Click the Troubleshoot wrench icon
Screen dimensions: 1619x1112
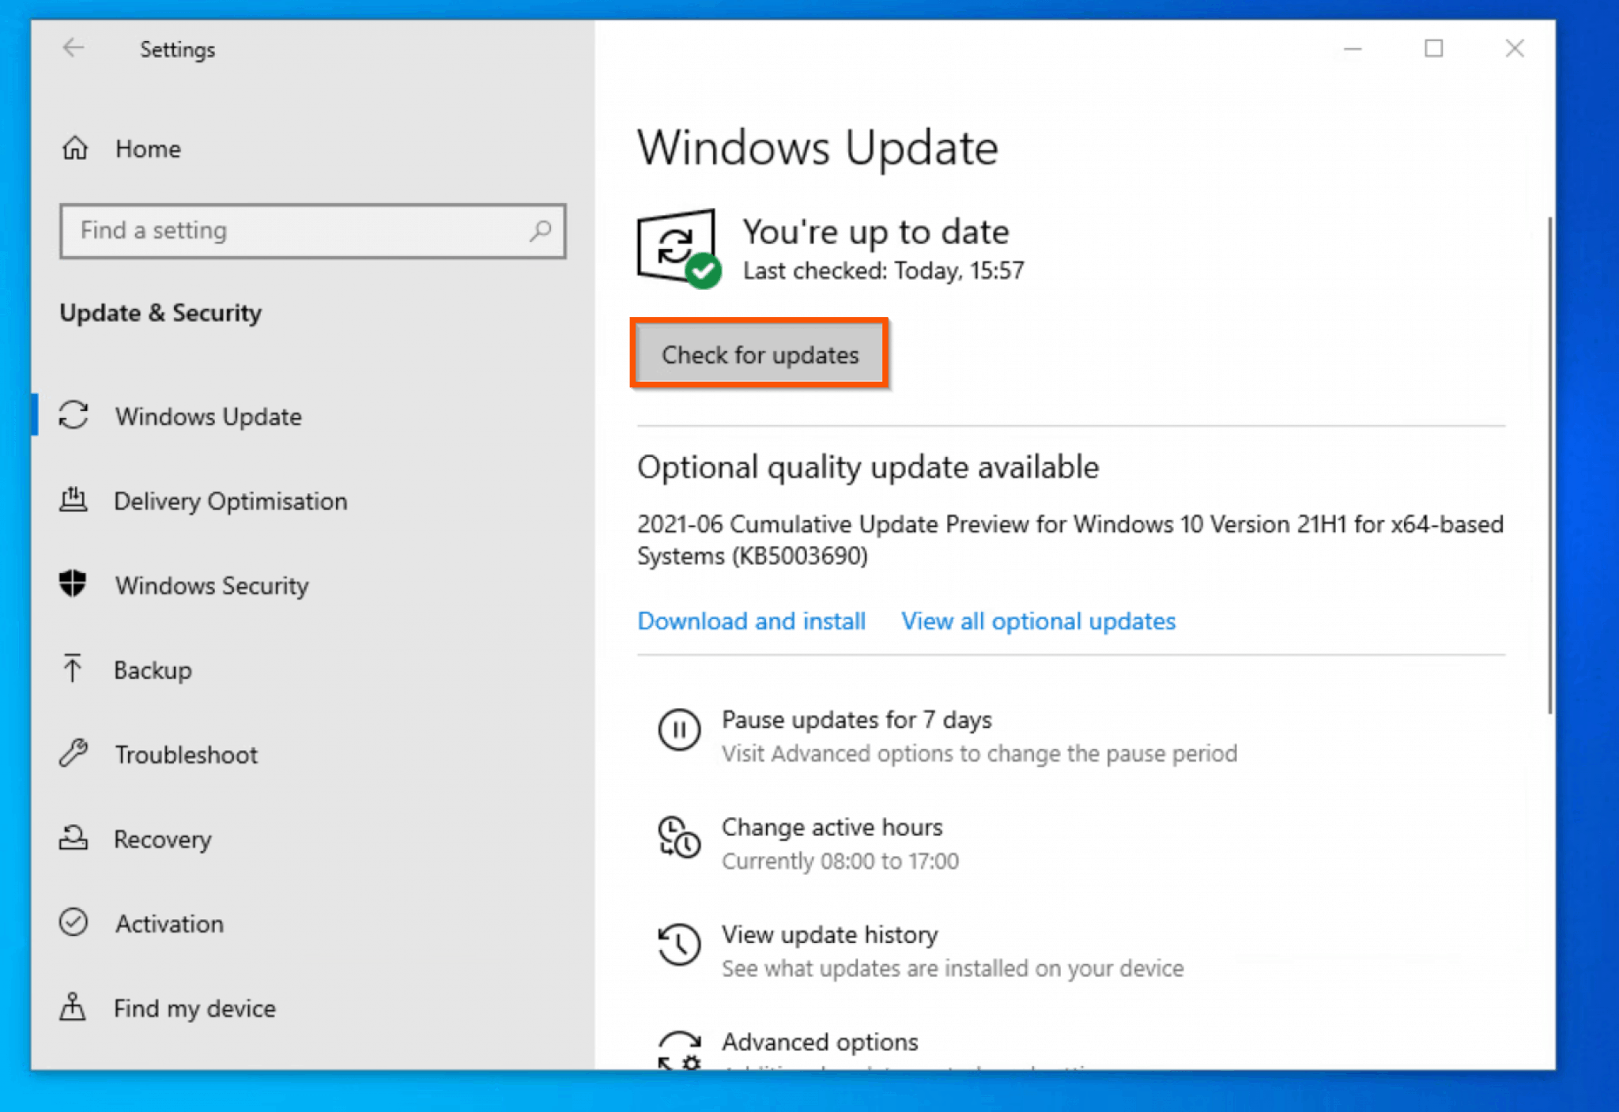point(73,754)
